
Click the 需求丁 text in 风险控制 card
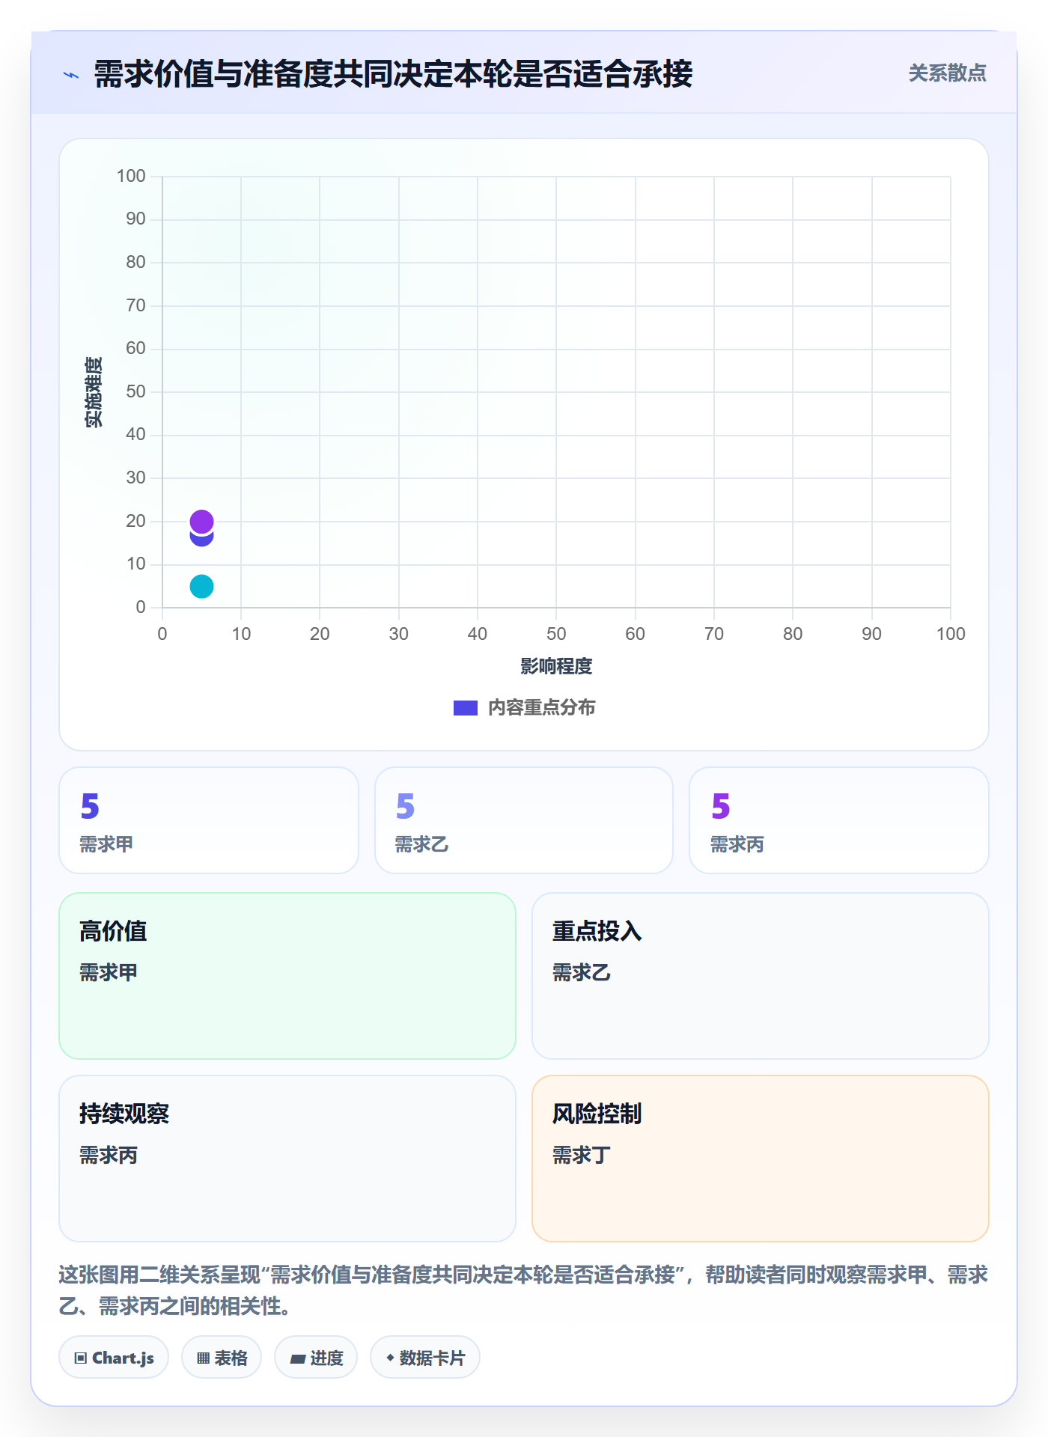[582, 1155]
